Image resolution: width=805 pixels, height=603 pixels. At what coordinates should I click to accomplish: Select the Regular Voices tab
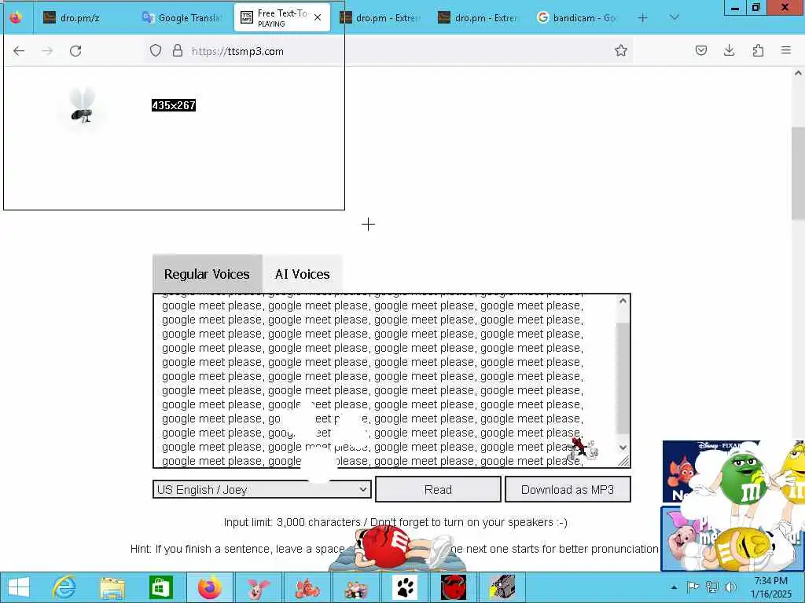(x=208, y=274)
